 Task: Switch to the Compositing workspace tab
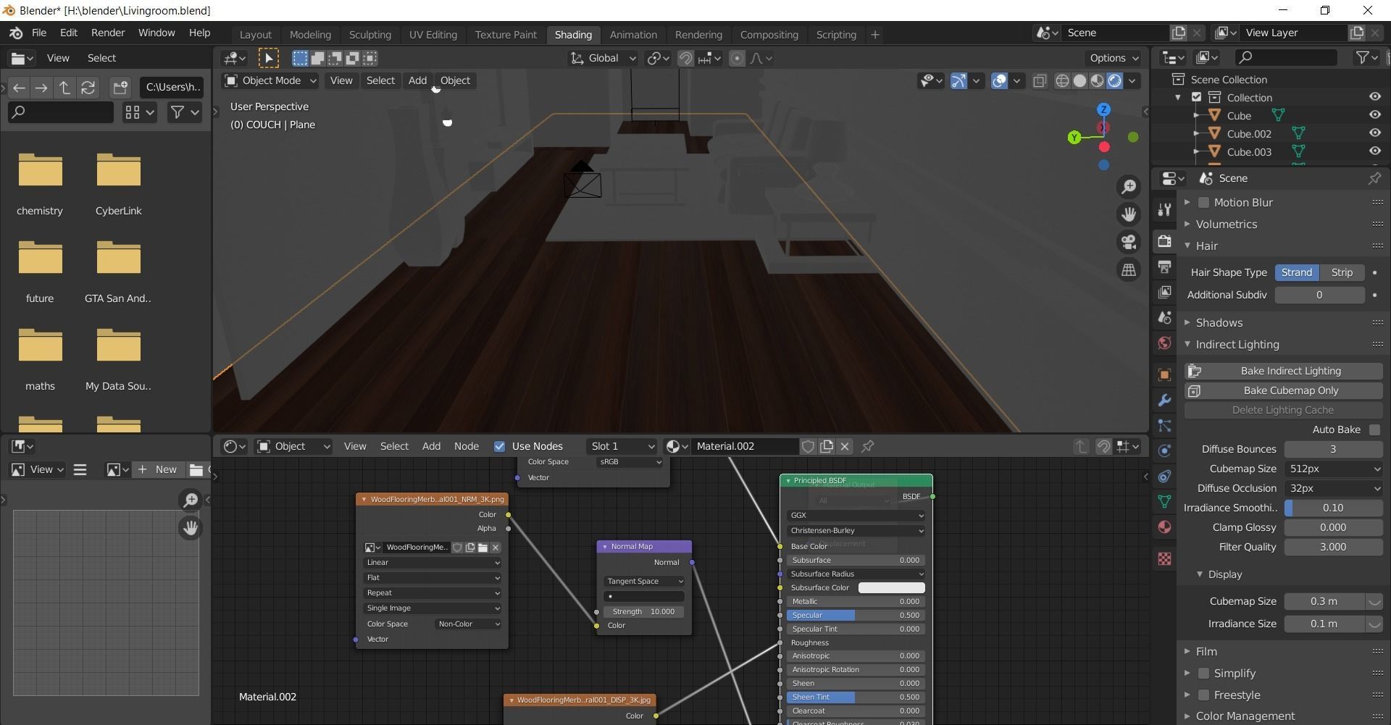pos(769,34)
